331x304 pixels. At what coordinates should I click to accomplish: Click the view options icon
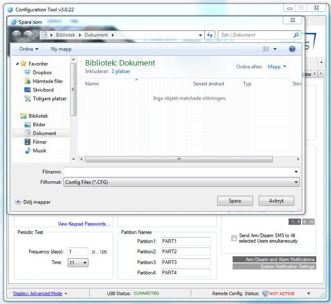[266, 49]
